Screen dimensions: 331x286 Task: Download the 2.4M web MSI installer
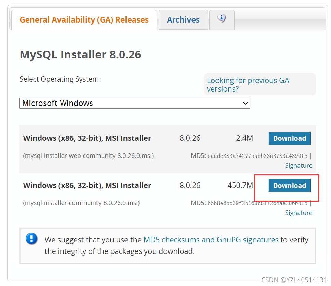(289, 138)
